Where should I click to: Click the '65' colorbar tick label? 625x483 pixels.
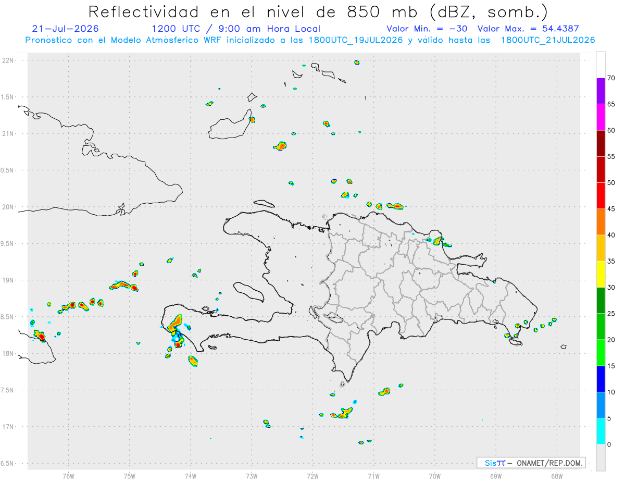pyautogui.click(x=611, y=104)
